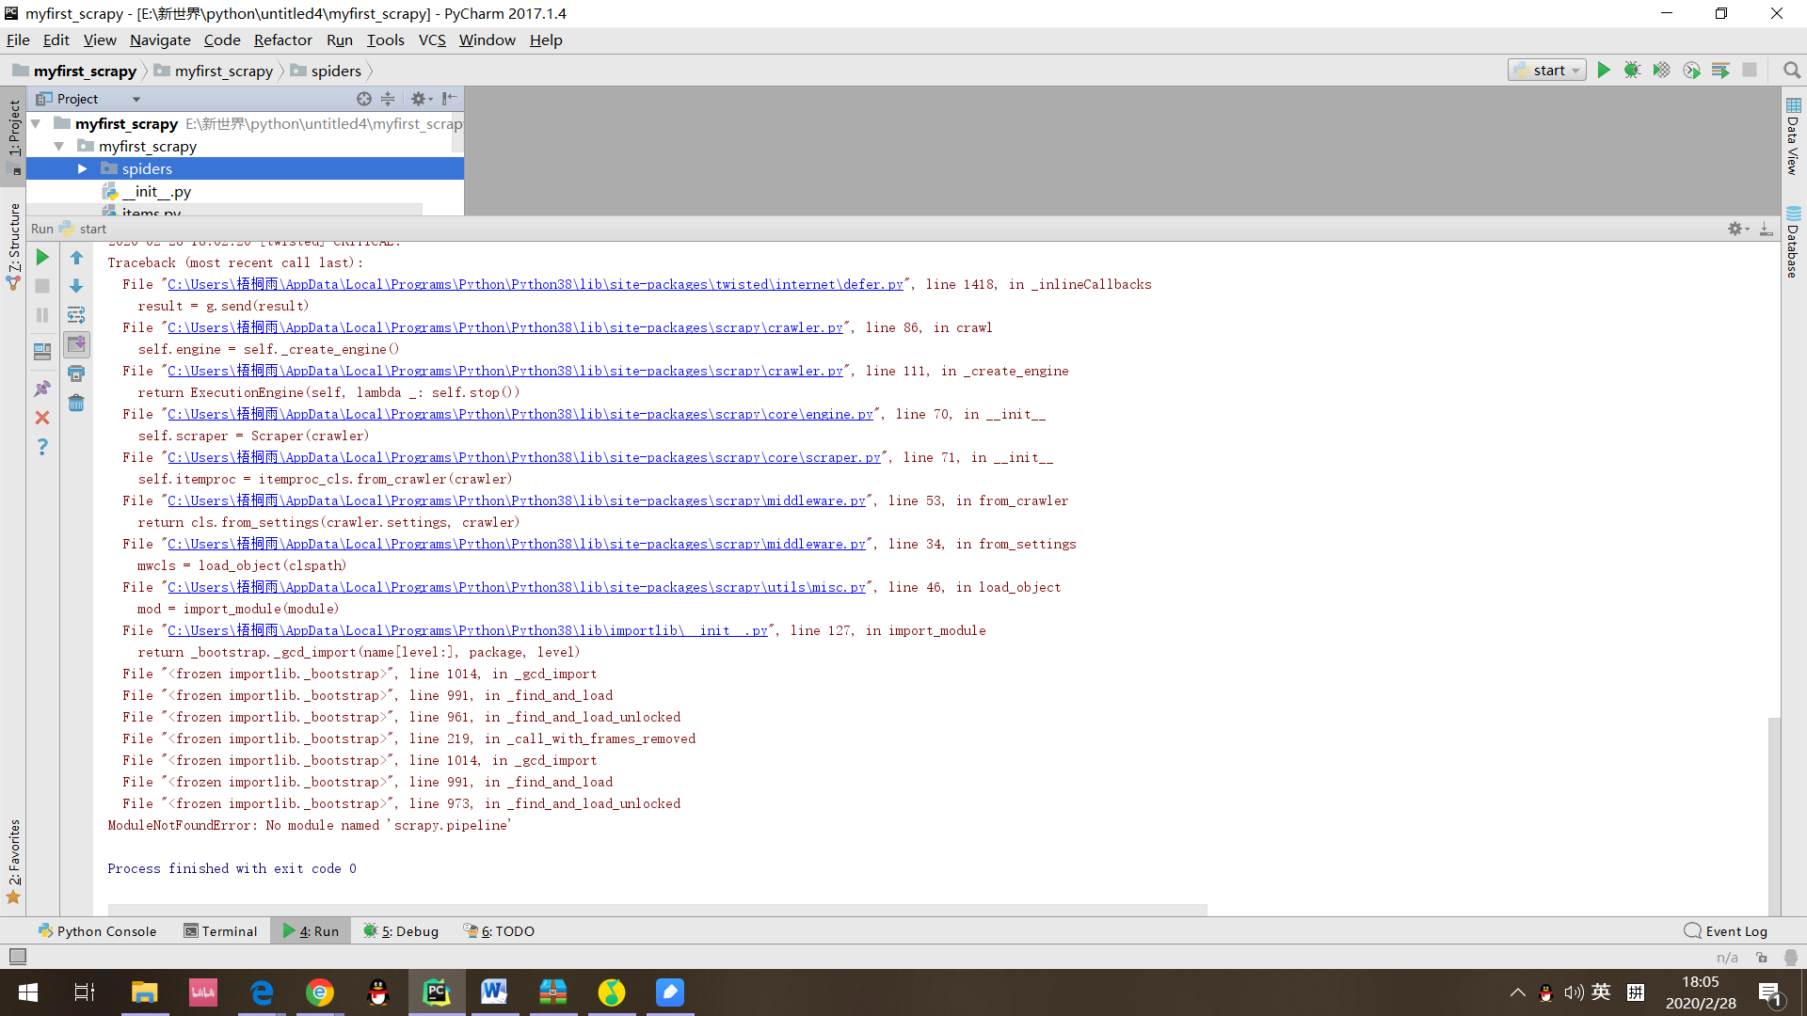Restore the Run panel layout

42,352
